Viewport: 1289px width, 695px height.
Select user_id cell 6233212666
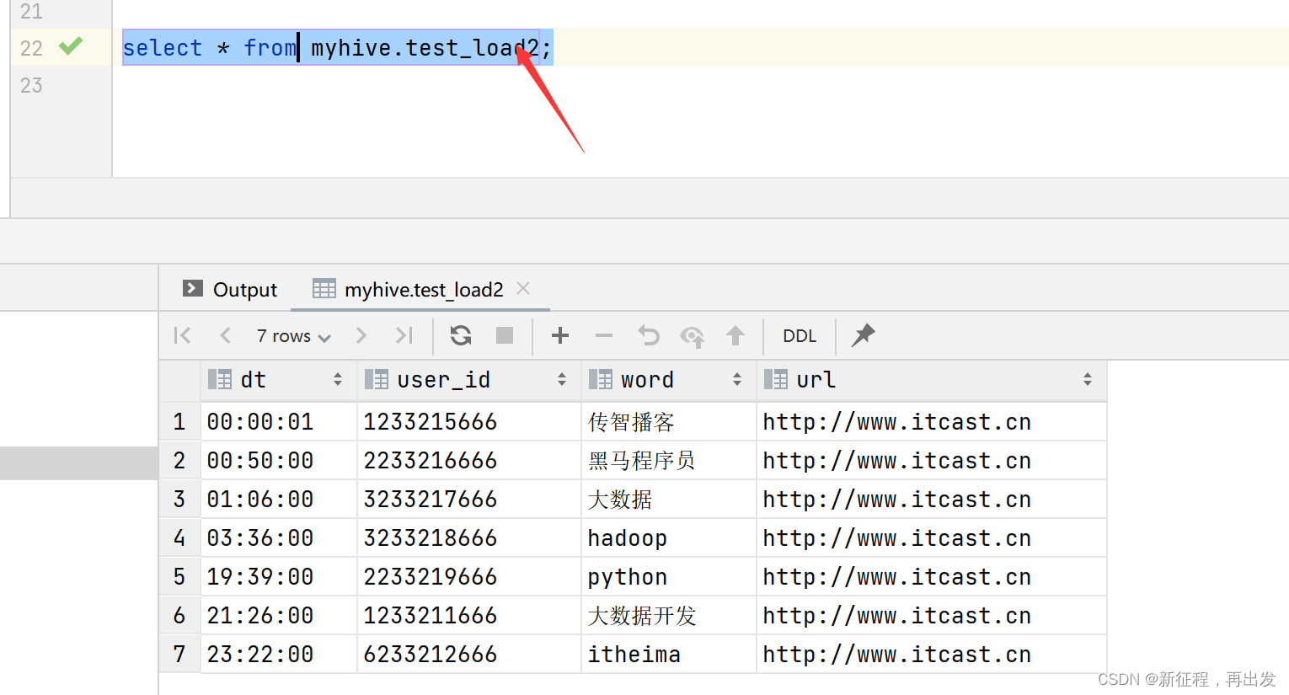469,655
